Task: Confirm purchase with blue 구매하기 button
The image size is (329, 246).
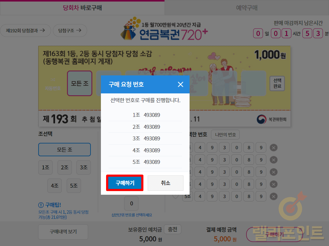Action: point(125,183)
